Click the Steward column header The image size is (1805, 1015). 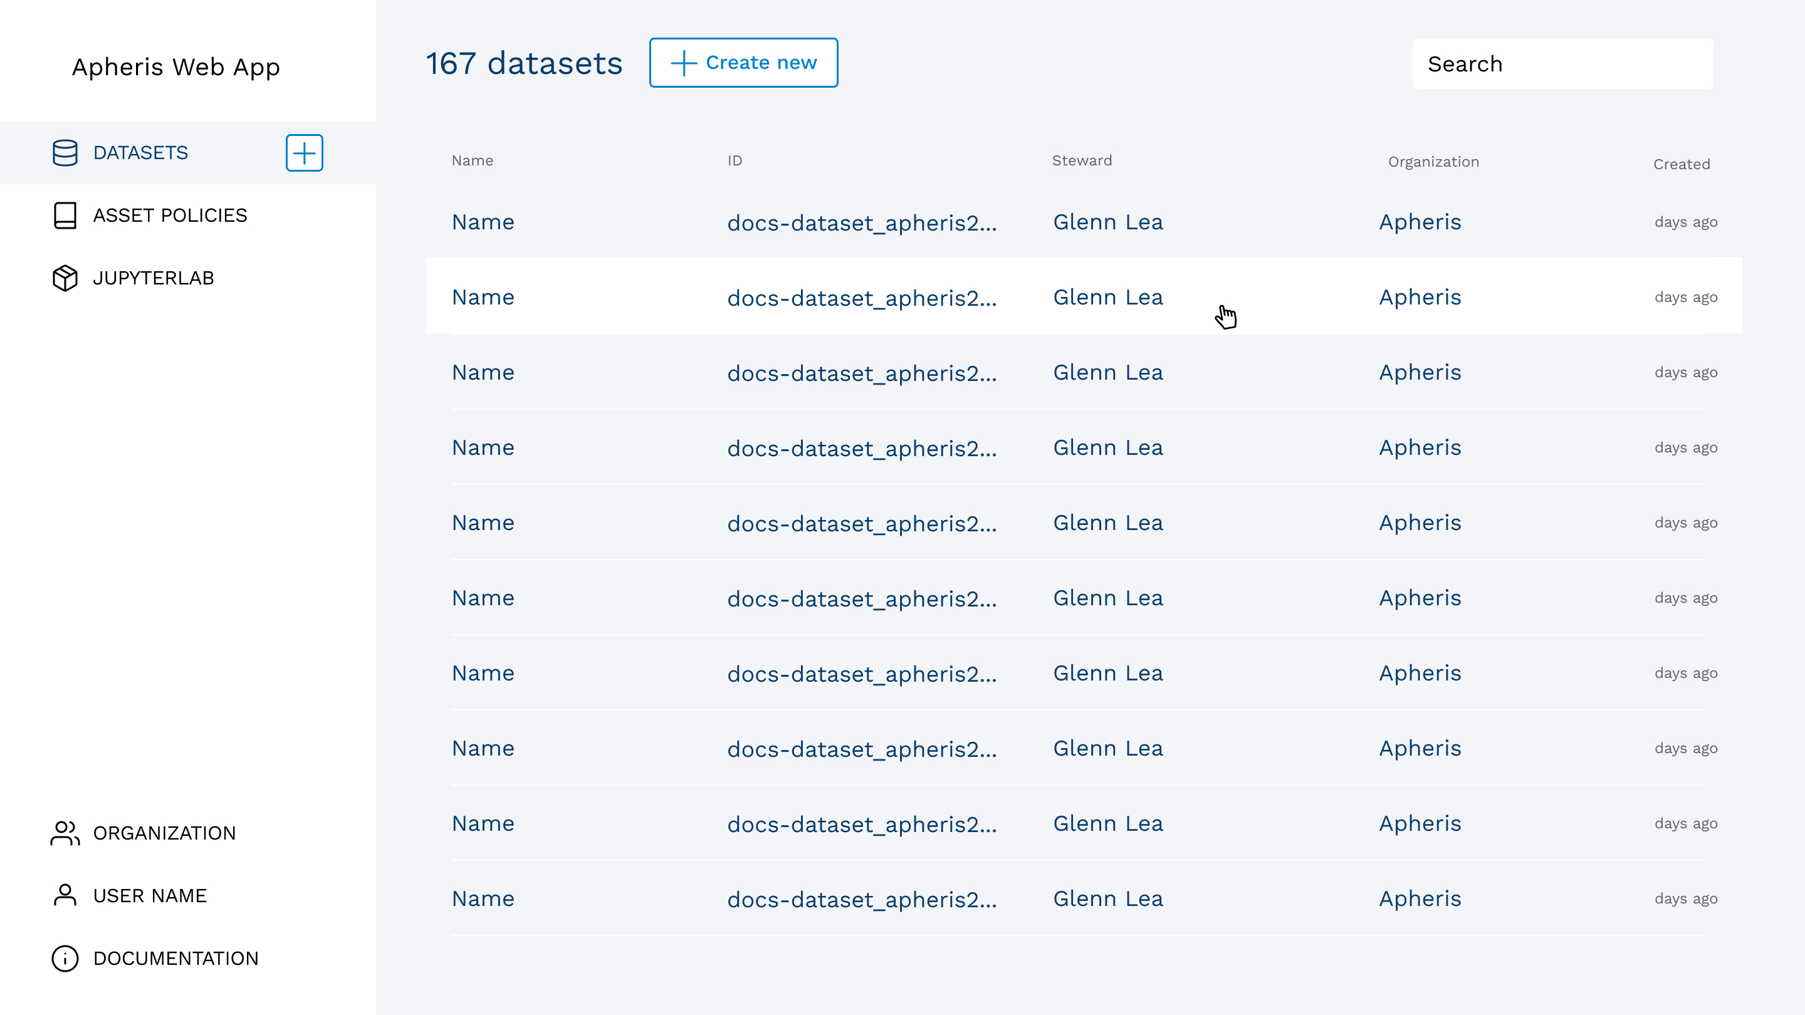tap(1082, 160)
